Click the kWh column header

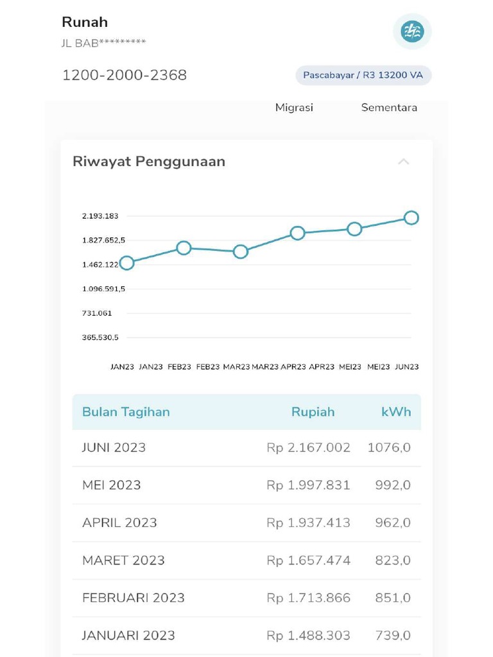(396, 412)
